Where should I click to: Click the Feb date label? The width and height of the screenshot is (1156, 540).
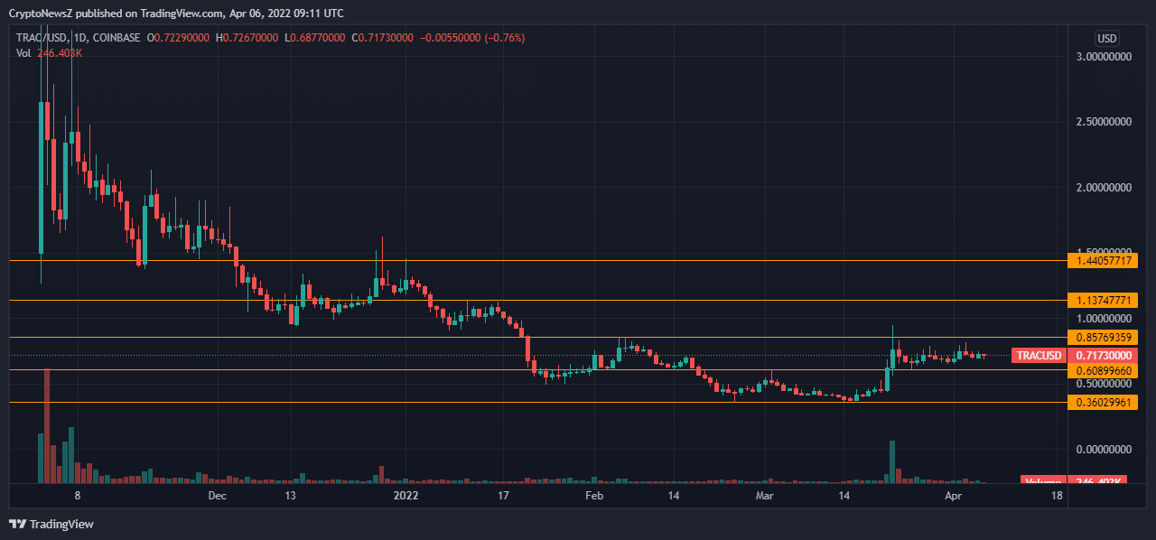593,497
